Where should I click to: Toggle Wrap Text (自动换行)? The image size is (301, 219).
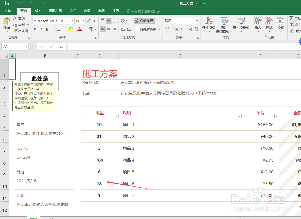coord(144,21)
